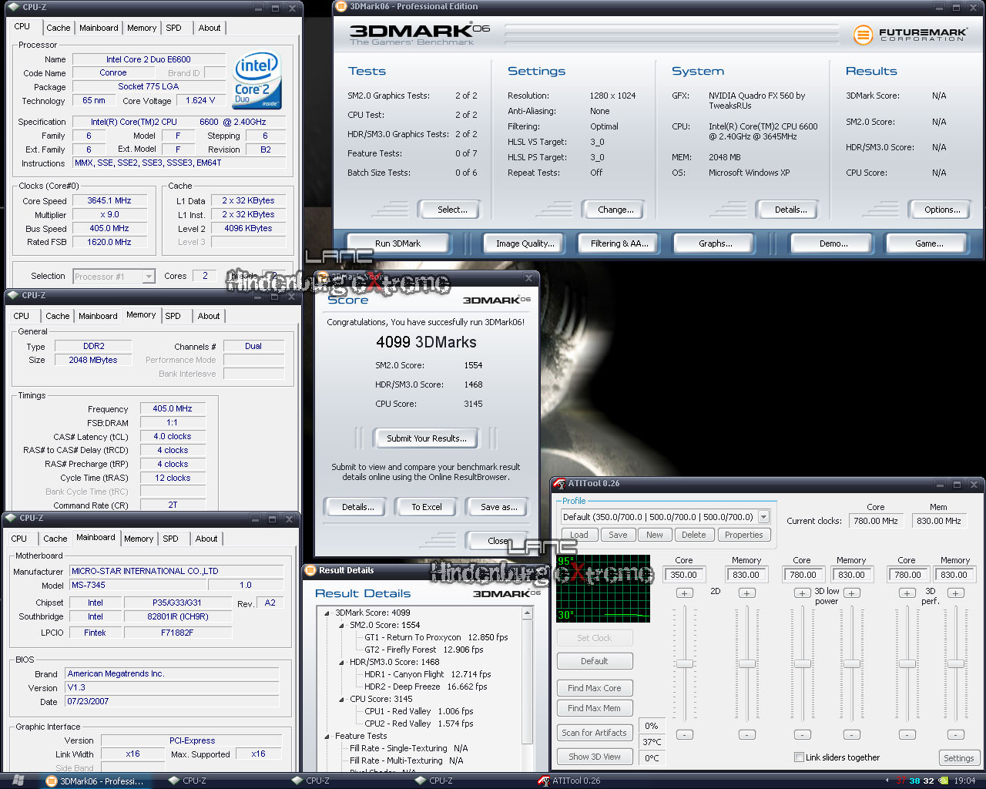Viewport: 986px width, 789px height.
Task: Click the Change... button under Settings
Action: point(615,210)
